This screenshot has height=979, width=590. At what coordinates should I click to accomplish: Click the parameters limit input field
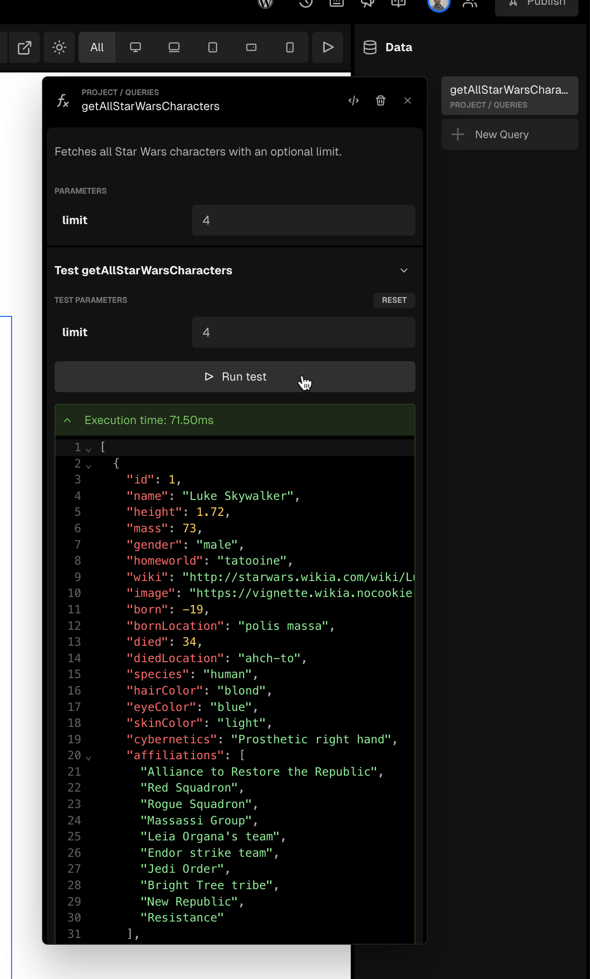(x=303, y=220)
